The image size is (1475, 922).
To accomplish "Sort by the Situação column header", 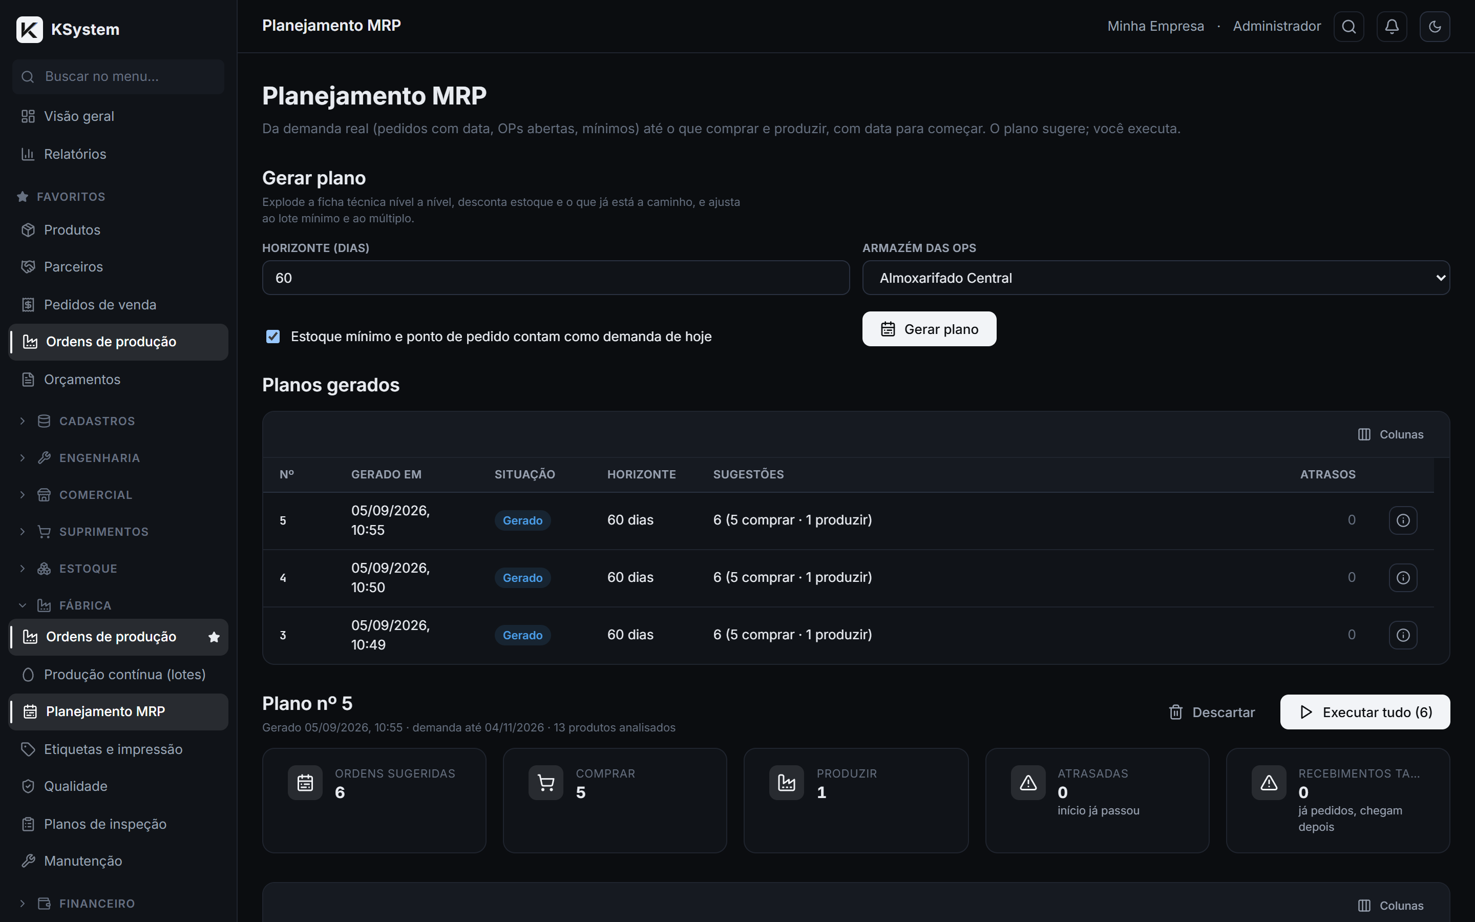I will (524, 474).
